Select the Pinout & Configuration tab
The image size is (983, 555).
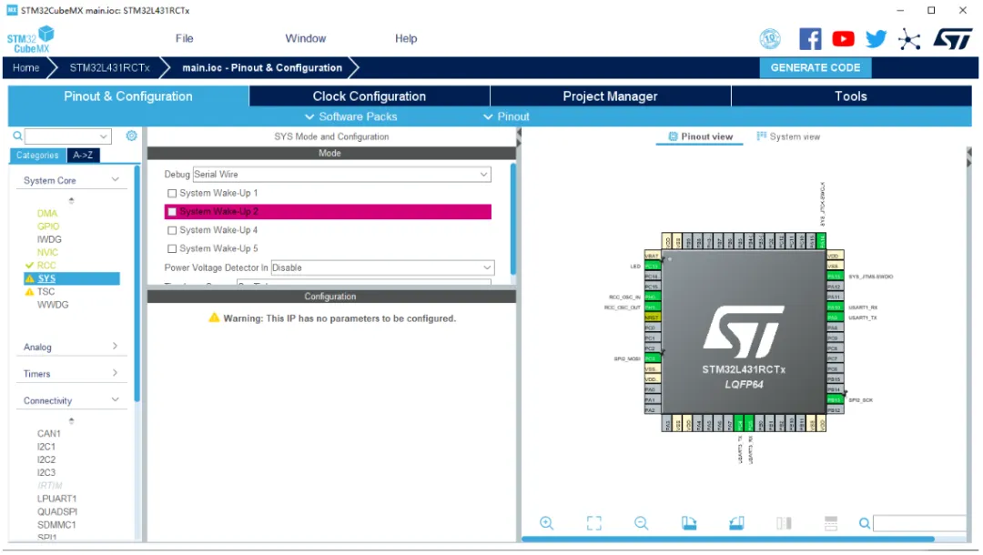pos(128,96)
